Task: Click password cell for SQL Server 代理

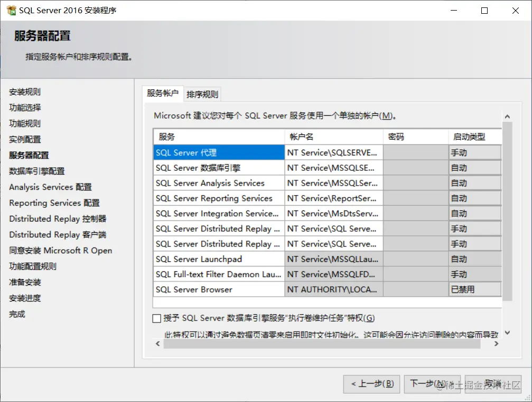Action: 416,152
